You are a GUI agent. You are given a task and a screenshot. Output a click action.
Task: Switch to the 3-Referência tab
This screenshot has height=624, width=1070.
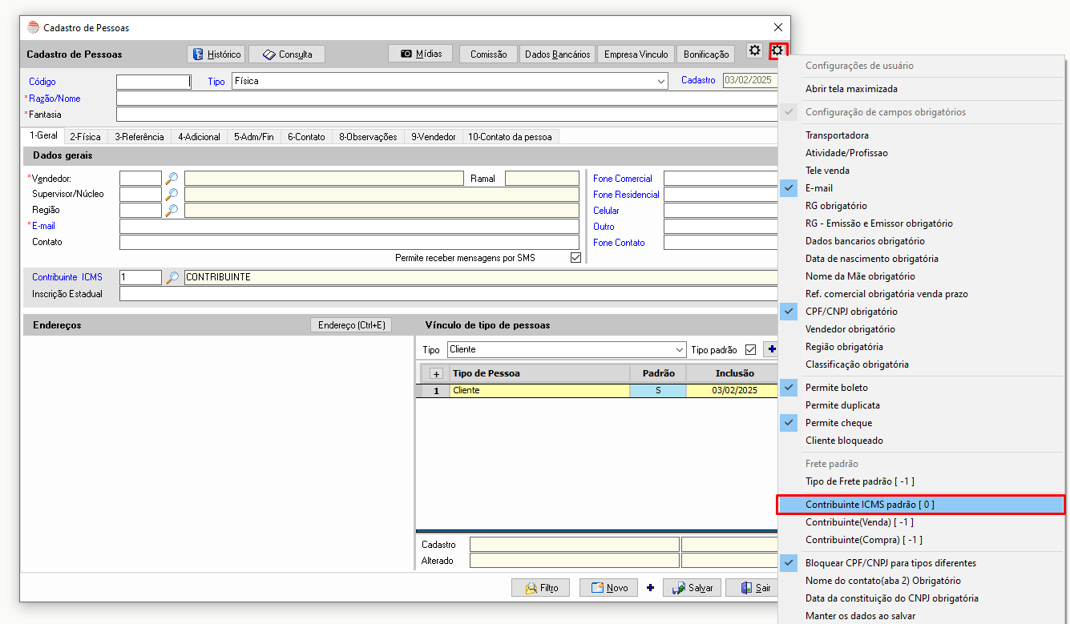[x=139, y=137]
